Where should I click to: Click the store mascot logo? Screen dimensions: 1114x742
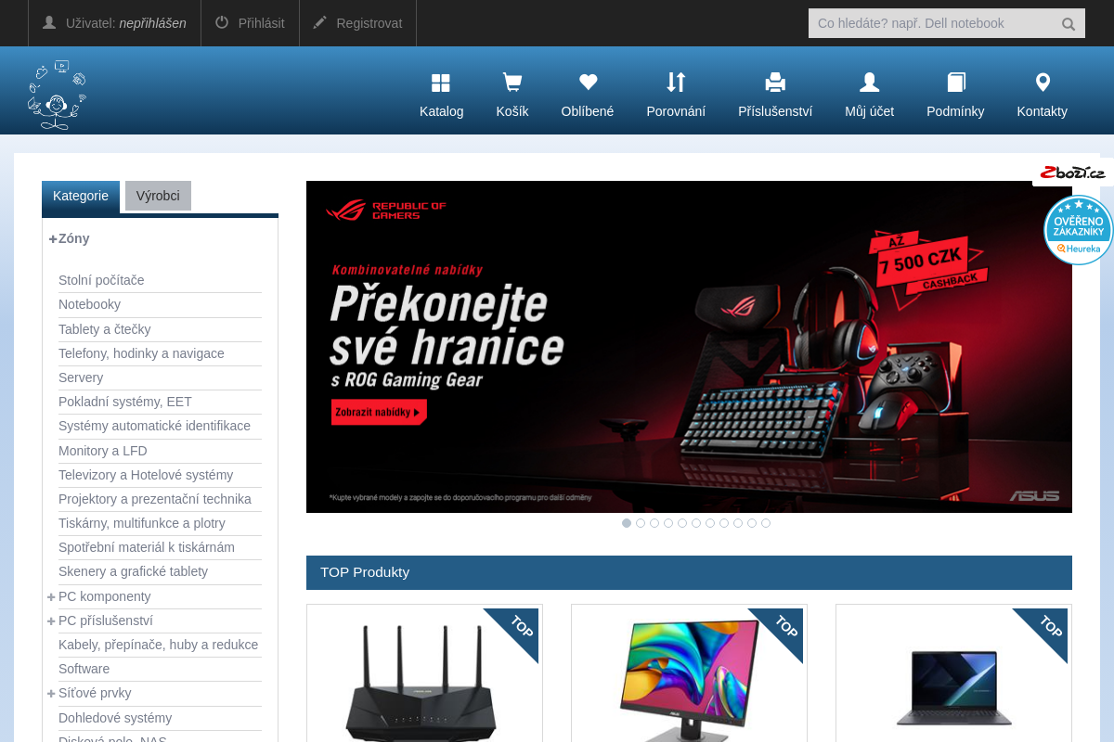(x=57, y=95)
